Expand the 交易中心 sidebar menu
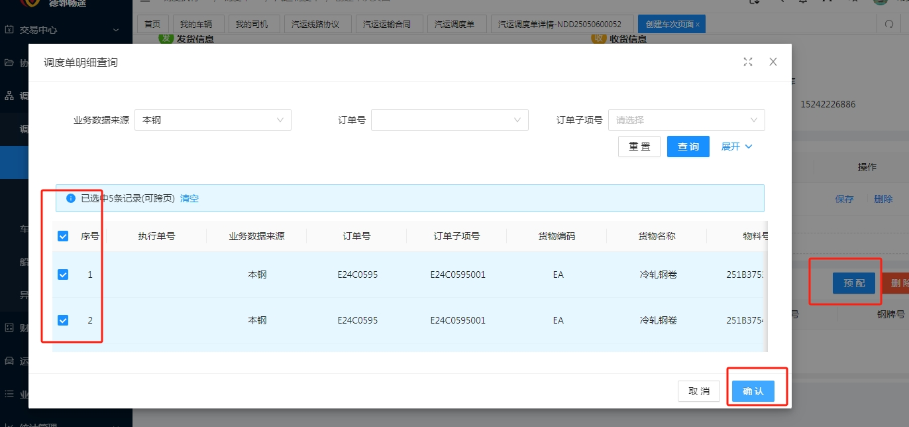909x427 pixels. 116,30
